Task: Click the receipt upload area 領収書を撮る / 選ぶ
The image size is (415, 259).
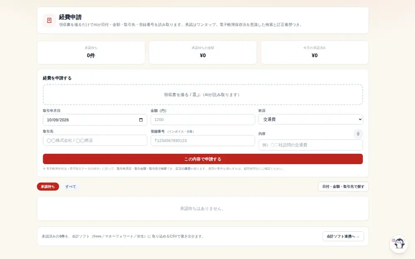Action: coord(203,94)
